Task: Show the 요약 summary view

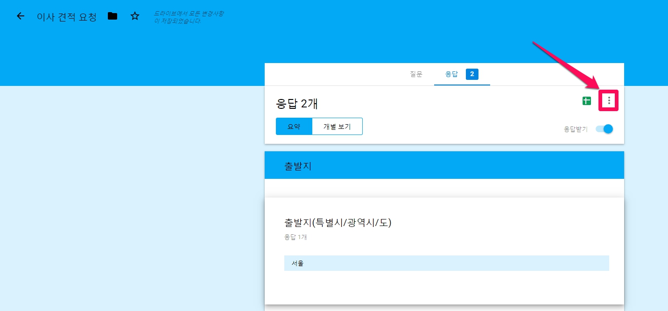Action: [x=294, y=127]
